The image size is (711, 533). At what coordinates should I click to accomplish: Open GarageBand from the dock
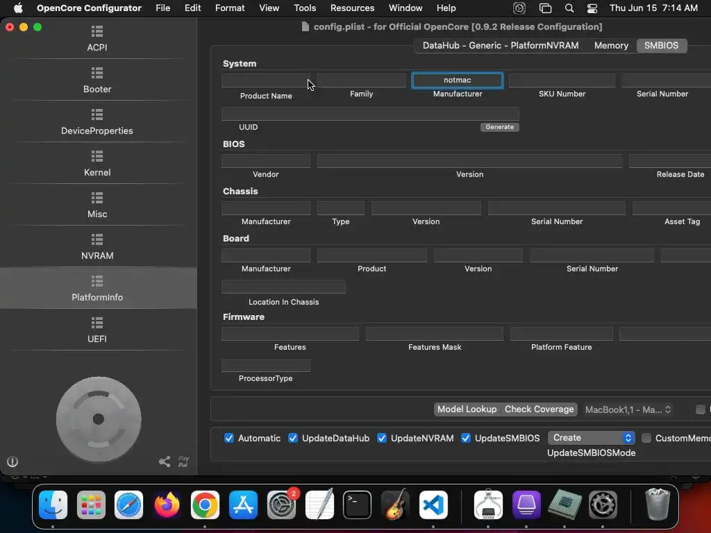coord(395,505)
